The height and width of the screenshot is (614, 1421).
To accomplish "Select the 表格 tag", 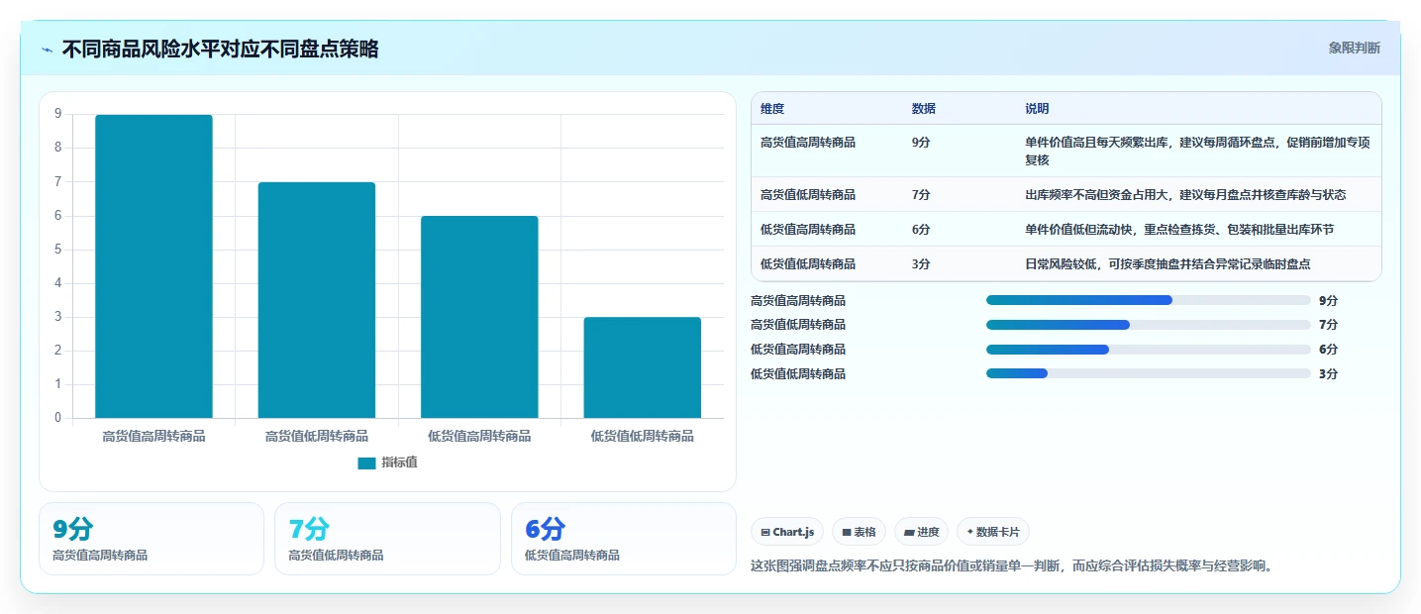I will pyautogui.click(x=859, y=532).
